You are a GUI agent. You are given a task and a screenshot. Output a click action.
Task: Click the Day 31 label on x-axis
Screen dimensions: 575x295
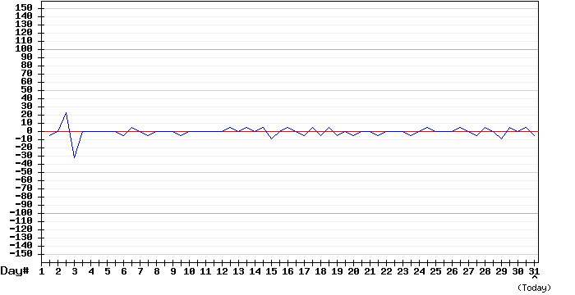click(534, 271)
